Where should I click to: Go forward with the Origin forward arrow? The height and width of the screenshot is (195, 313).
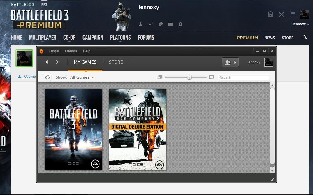point(57,62)
